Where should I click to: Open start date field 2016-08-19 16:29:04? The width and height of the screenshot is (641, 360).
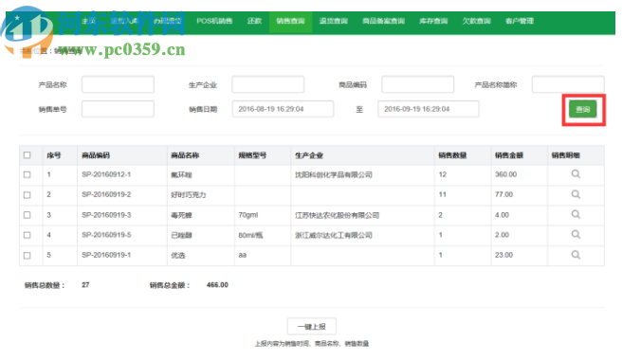[x=283, y=109]
